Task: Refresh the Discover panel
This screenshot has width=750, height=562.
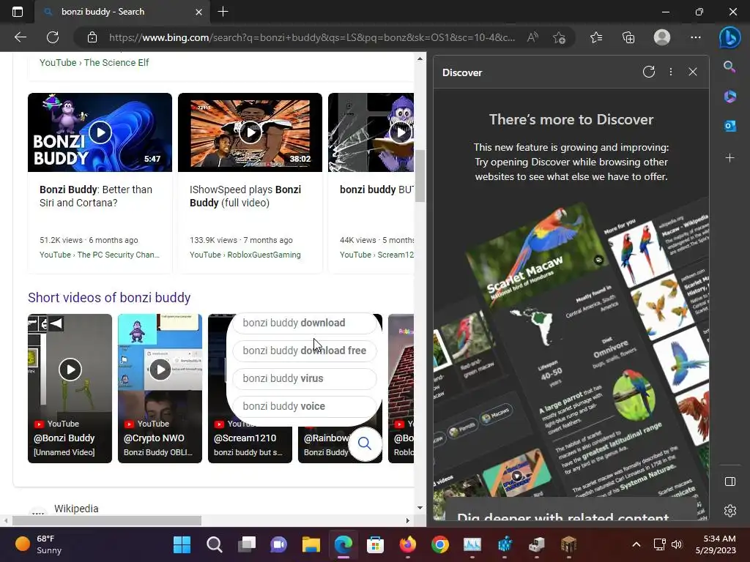Action: pos(649,72)
